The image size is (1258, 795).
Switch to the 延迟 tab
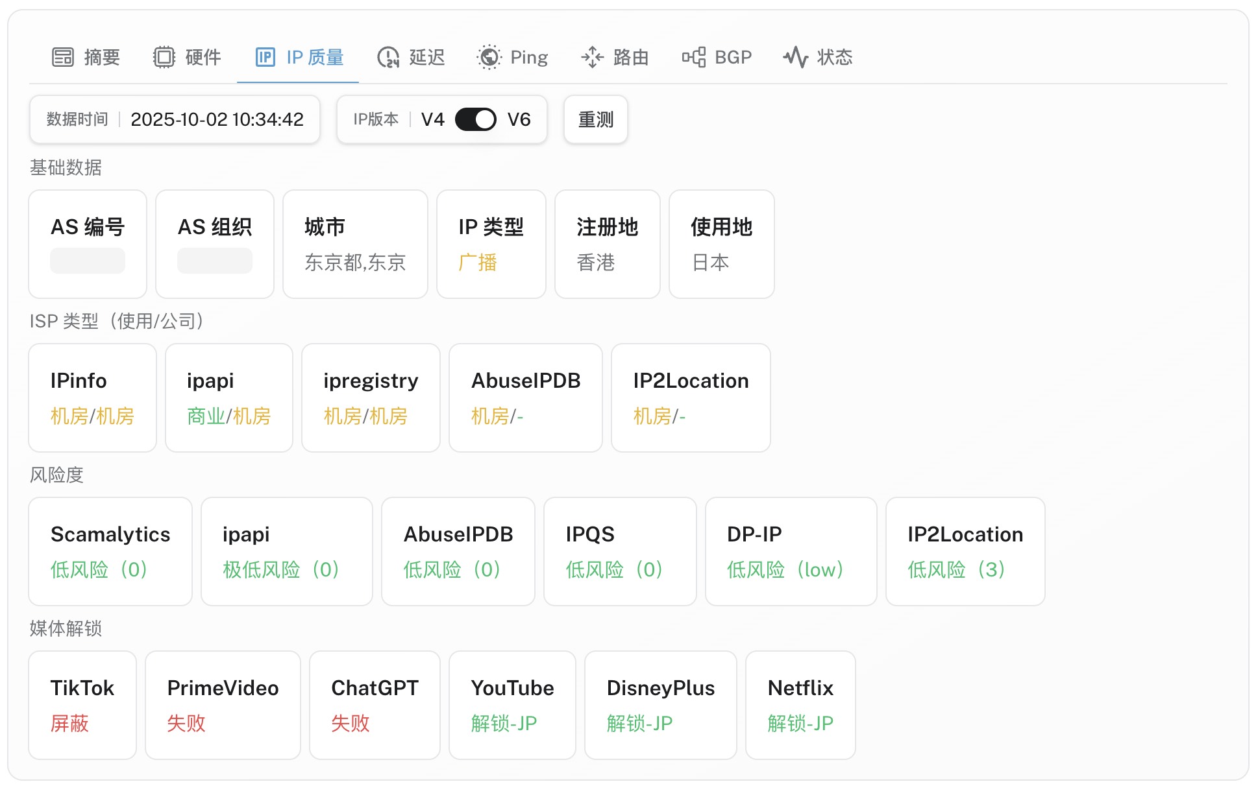tap(426, 57)
